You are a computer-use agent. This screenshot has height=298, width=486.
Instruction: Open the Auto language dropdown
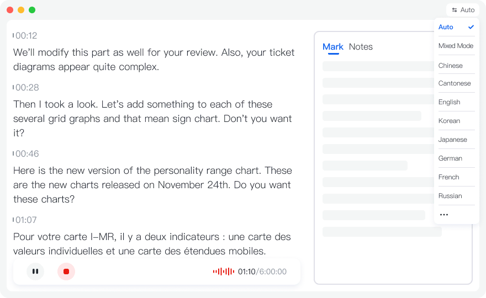point(463,10)
